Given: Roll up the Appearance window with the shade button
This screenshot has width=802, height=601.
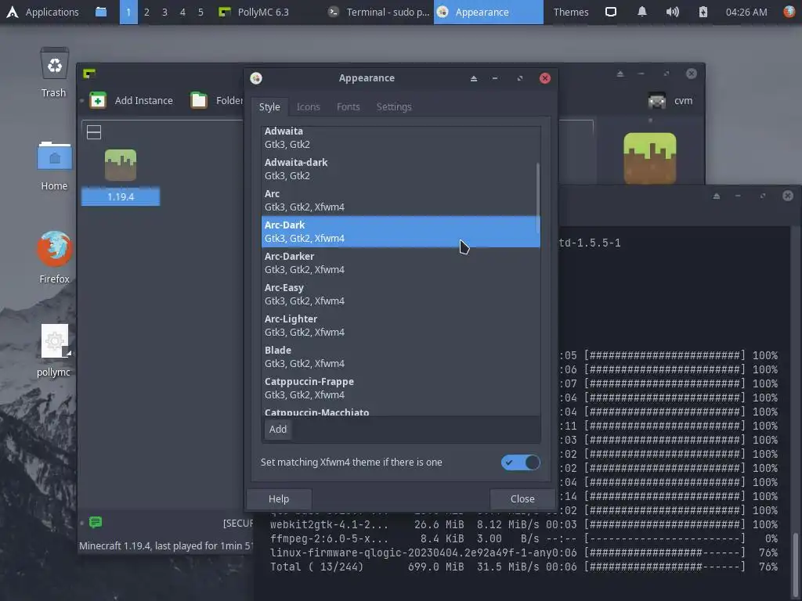Looking at the screenshot, I should 474,78.
